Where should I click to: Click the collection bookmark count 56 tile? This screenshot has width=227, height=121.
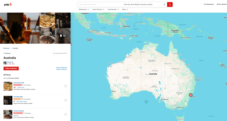(x=63, y=36)
